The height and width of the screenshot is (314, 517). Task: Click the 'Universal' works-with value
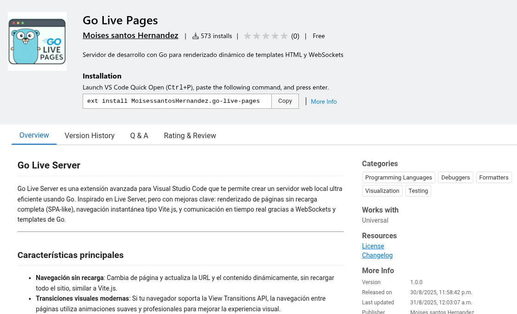(x=375, y=220)
